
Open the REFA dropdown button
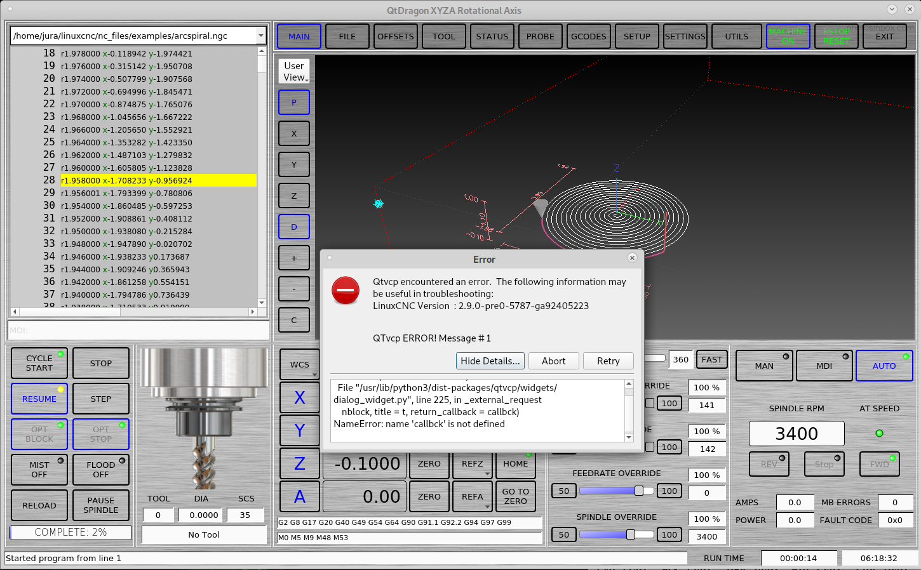pos(473,497)
